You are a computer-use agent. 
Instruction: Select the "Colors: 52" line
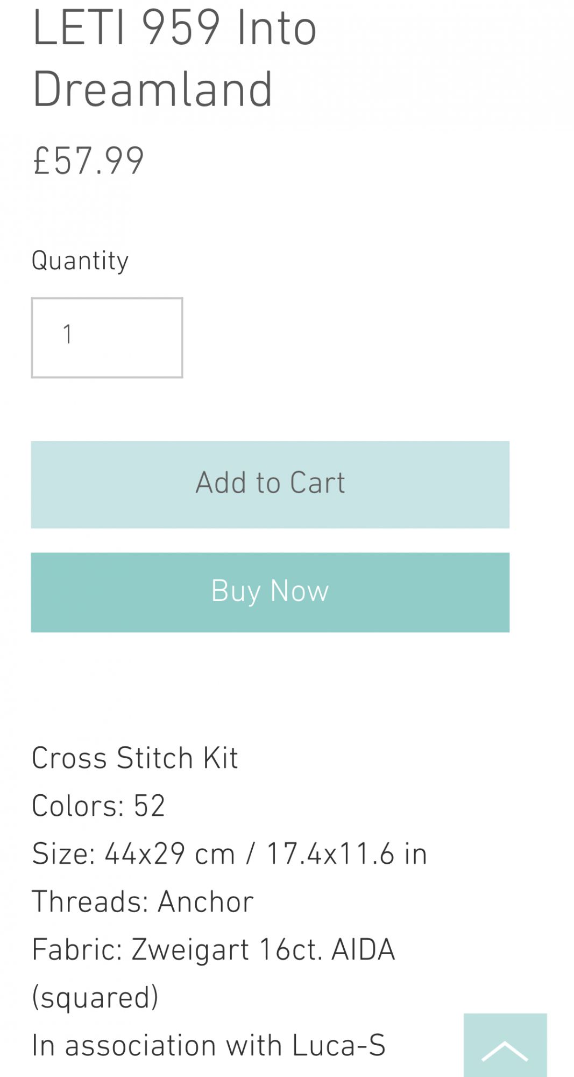pyautogui.click(x=98, y=806)
